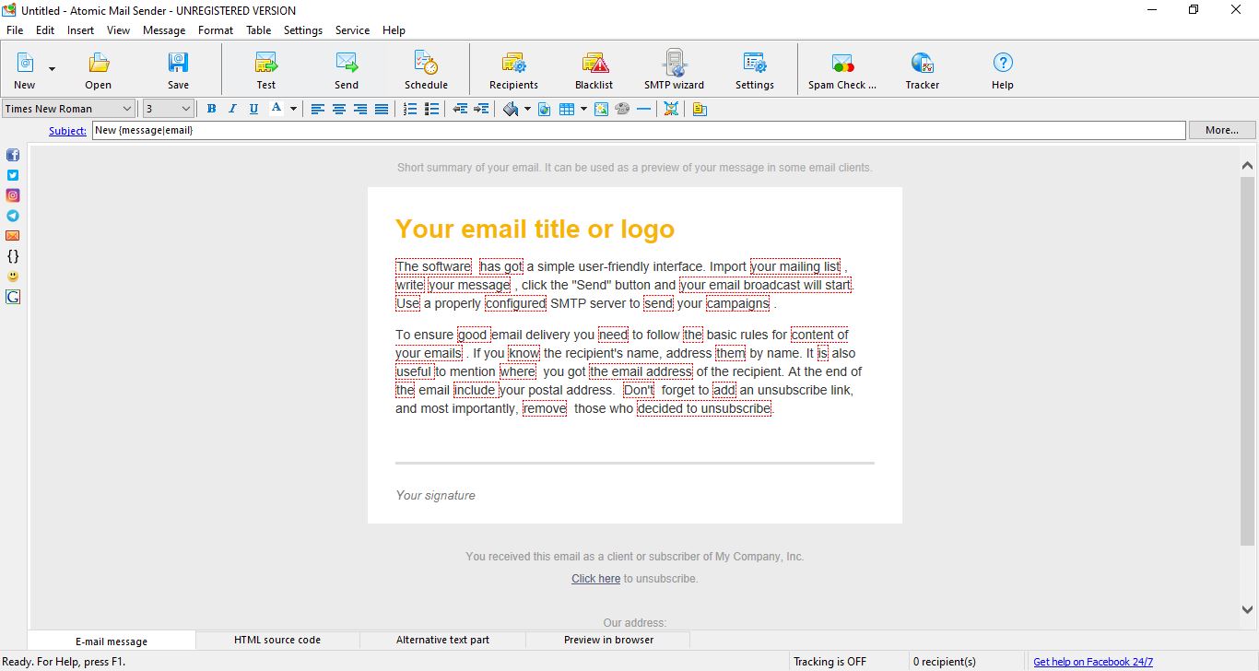
Task: Click the font color A button
Action: (276, 109)
